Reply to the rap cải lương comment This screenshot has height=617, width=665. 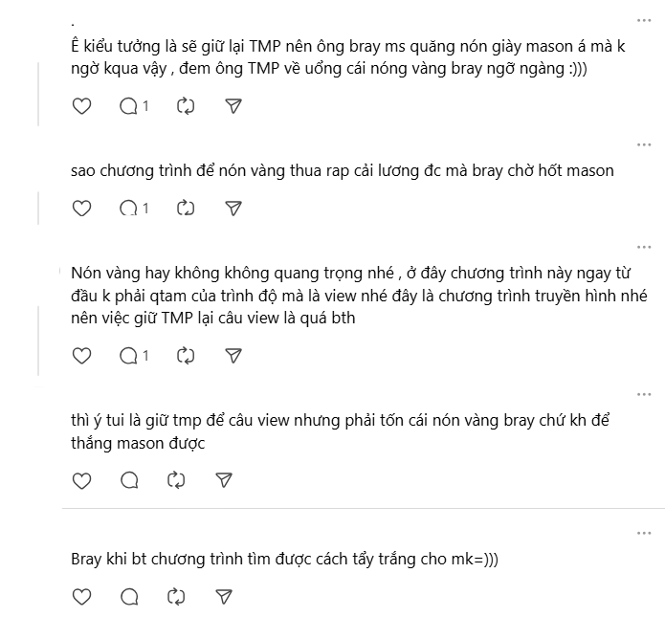click(x=133, y=207)
